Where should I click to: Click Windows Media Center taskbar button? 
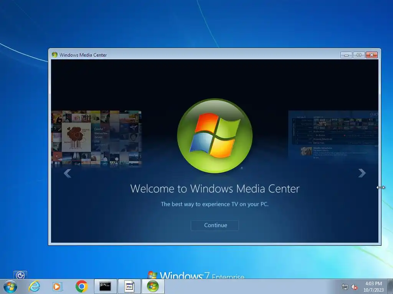click(x=153, y=286)
